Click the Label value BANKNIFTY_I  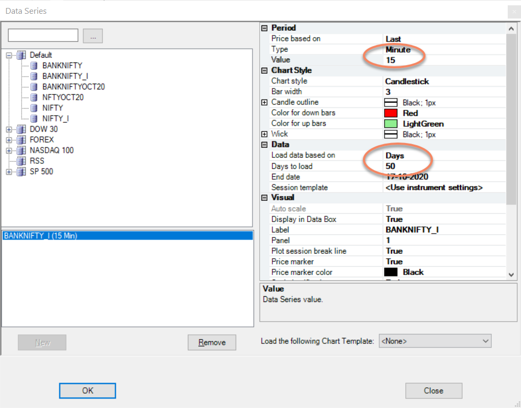[412, 230]
